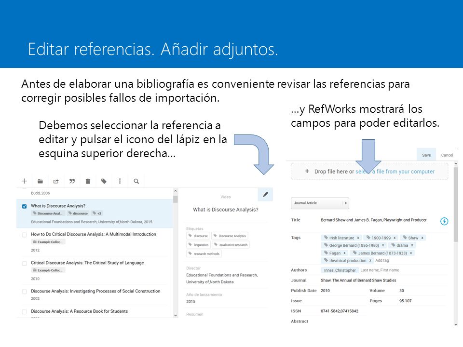Viewport: 463px width, 347px height.
Task: Remove the '1900-1999' tag with its x
Action: click(x=395, y=238)
